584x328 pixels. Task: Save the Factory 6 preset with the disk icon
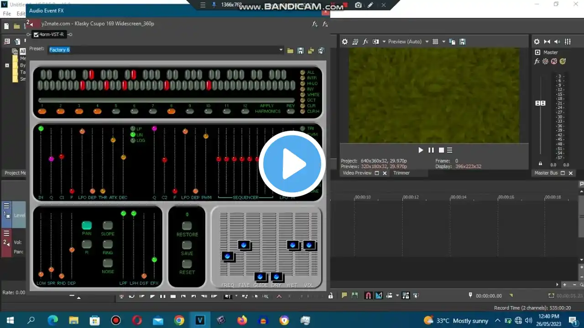301,50
